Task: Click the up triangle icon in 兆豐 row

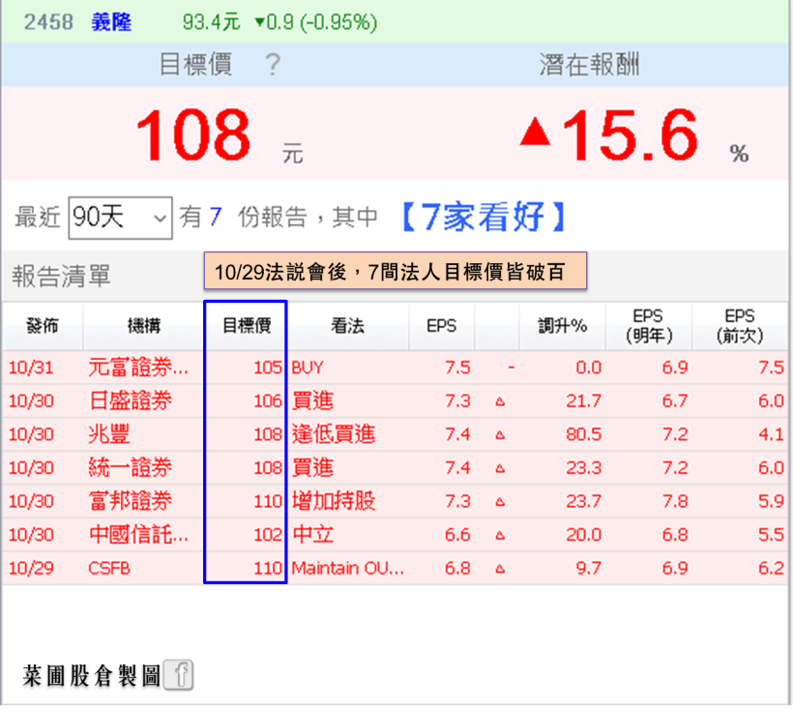Action: tap(500, 435)
